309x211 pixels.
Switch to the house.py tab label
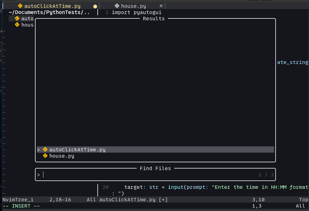point(134,6)
